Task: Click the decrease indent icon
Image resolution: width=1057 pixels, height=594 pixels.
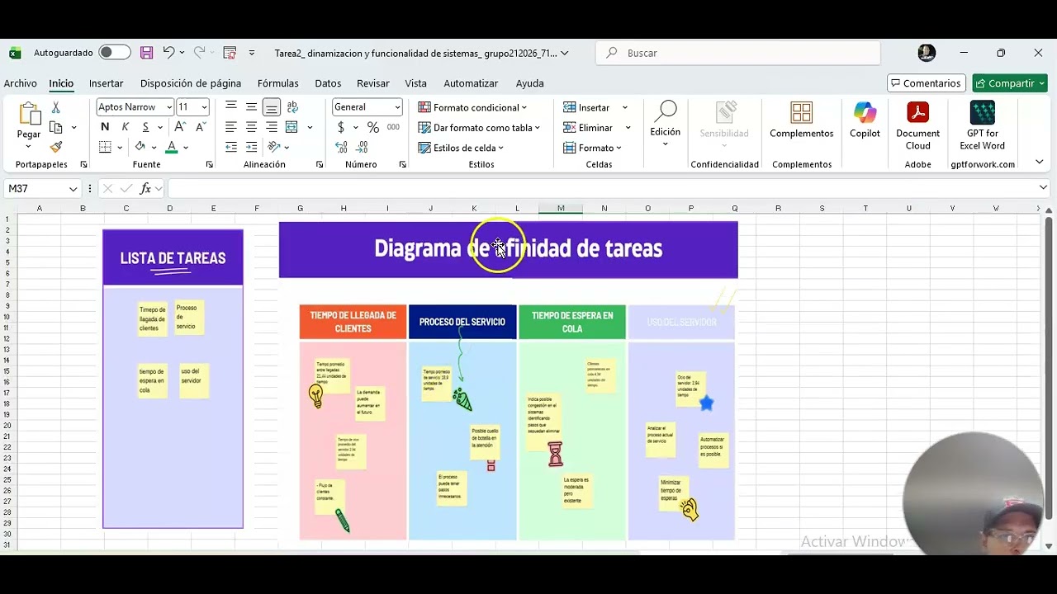Action: (x=231, y=147)
